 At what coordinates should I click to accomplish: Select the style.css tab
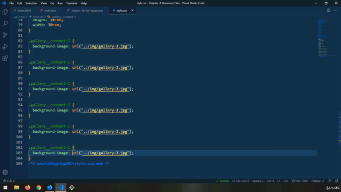[x=121, y=11]
